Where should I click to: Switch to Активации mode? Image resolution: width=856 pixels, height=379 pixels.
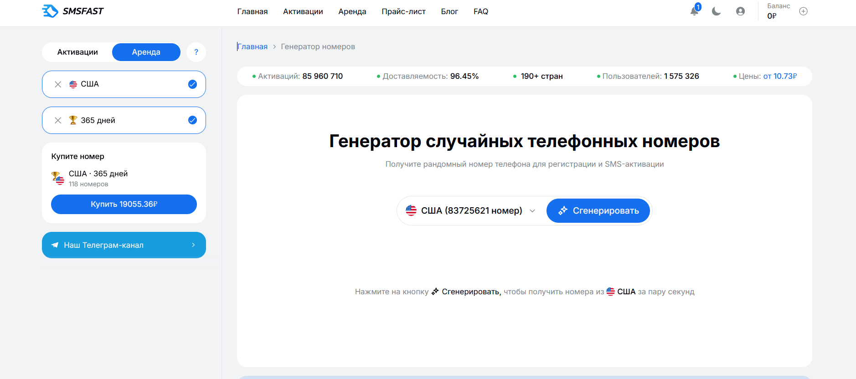[x=77, y=52]
